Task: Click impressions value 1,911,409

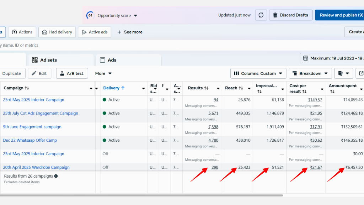Action: 275,127
